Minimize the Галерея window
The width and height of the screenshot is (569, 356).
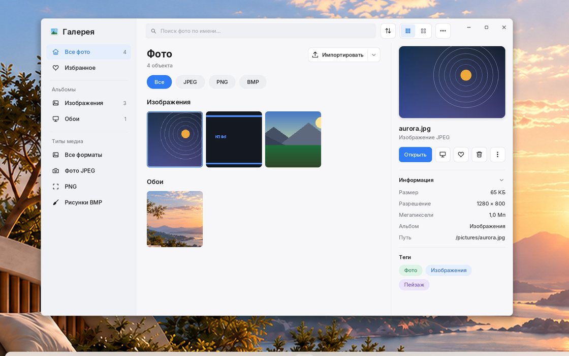pyautogui.click(x=469, y=27)
